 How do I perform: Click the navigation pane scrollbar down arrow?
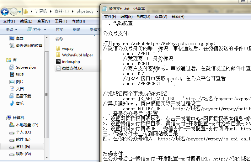pyautogui.click(x=47, y=158)
